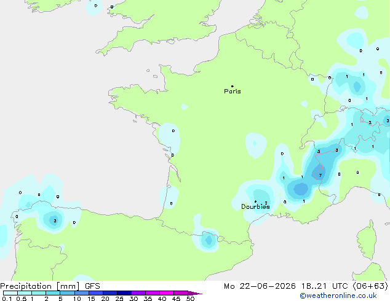Image resolution: width=390 pixels, height=301 pixels.
Task: Click the date text Mo 22-06-2026
Action: pyautogui.click(x=260, y=286)
